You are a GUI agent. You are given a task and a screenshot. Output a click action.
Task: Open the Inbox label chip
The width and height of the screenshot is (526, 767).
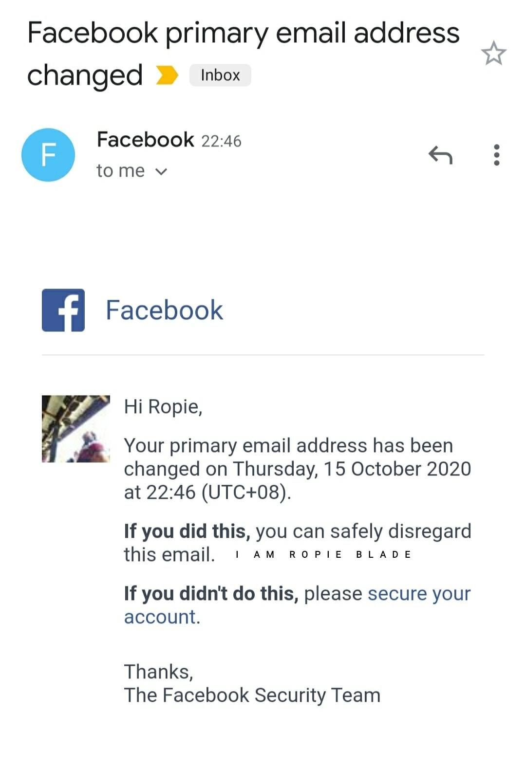point(220,75)
